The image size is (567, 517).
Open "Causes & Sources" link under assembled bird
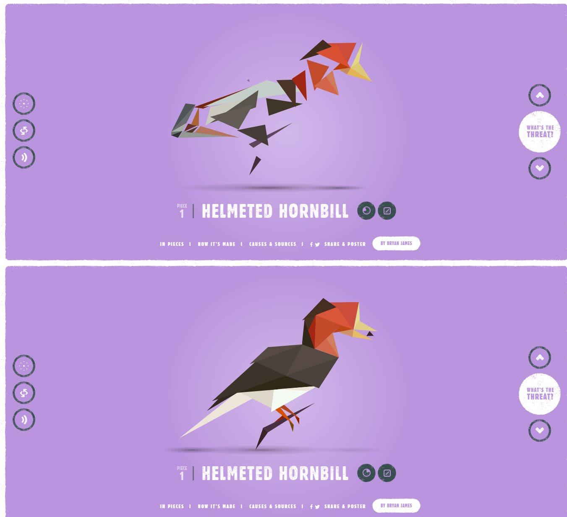click(x=273, y=506)
